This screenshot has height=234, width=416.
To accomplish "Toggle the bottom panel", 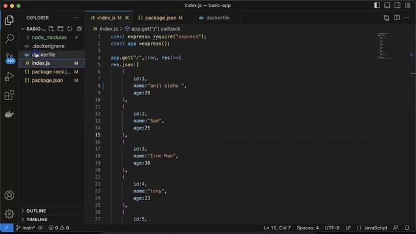I will click(x=387, y=5).
